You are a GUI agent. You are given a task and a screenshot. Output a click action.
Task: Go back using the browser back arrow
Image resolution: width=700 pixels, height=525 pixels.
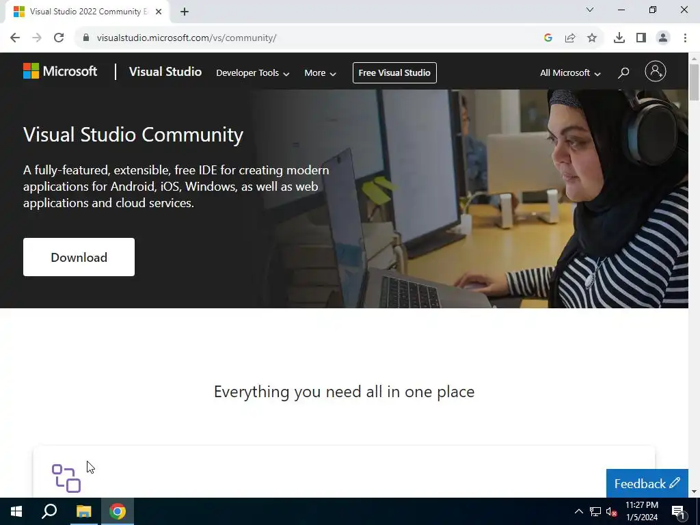(15, 38)
